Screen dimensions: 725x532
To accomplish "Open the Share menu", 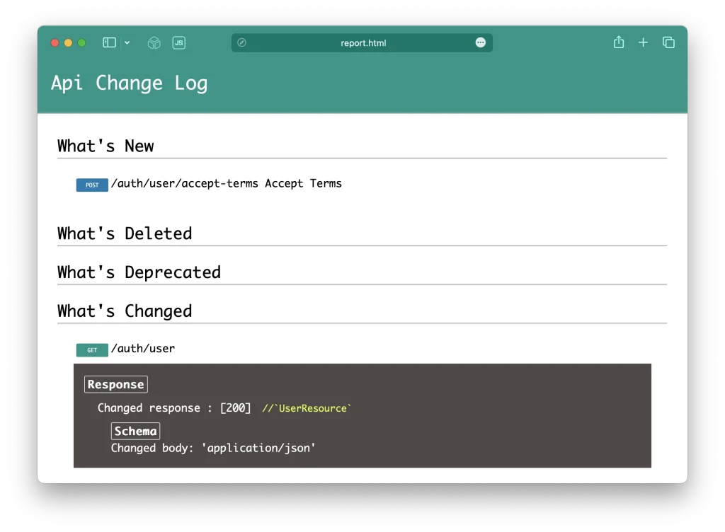I will [618, 42].
